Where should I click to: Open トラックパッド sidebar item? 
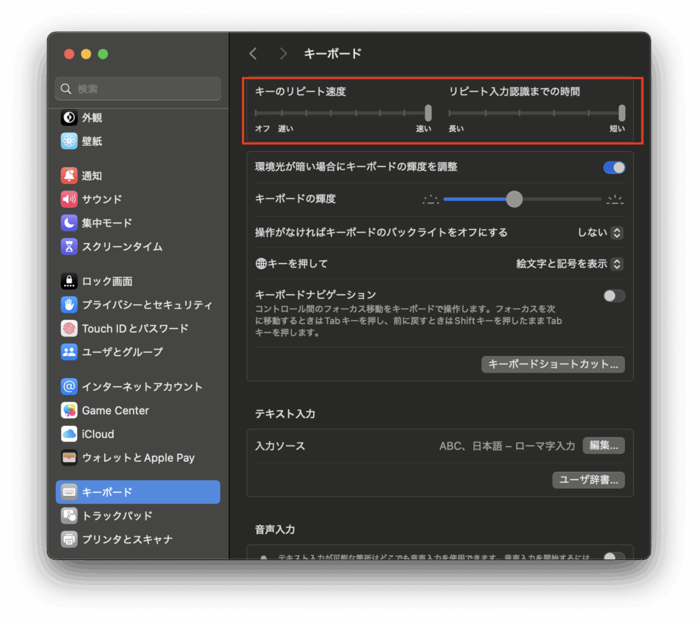point(117,516)
